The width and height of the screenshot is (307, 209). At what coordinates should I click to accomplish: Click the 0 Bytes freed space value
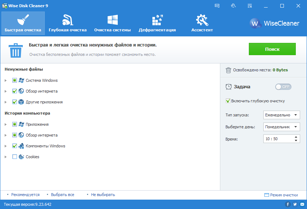280,70
